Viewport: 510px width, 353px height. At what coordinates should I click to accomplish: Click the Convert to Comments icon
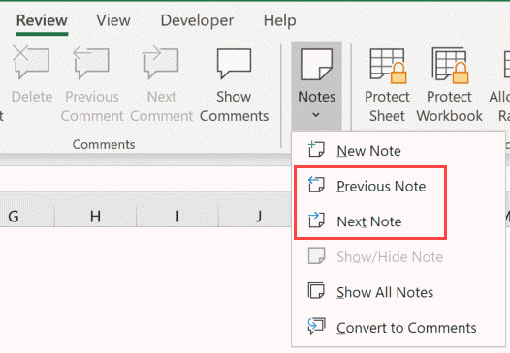pos(316,326)
